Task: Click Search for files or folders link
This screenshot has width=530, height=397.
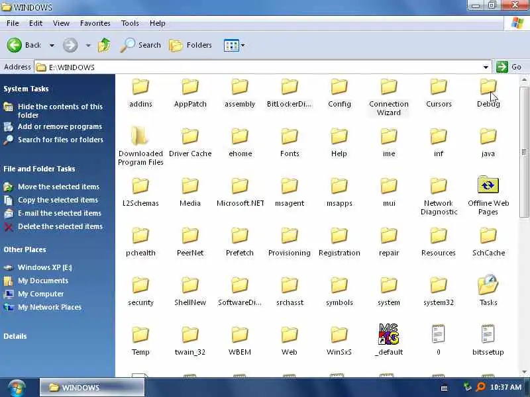Action: coord(60,140)
